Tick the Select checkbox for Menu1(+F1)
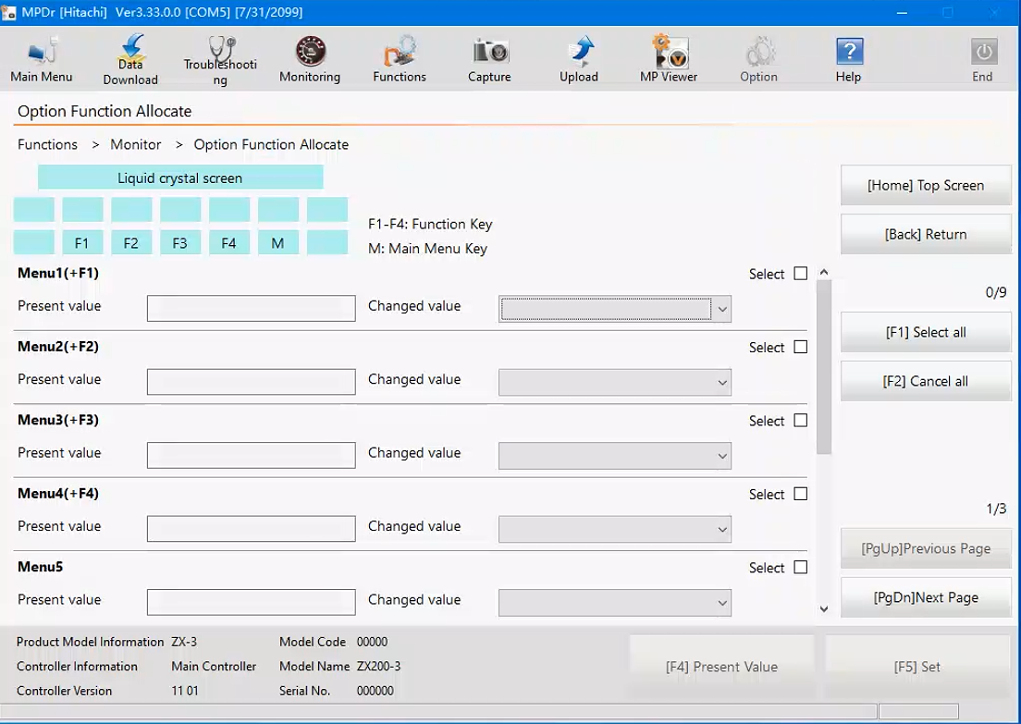 (x=801, y=274)
